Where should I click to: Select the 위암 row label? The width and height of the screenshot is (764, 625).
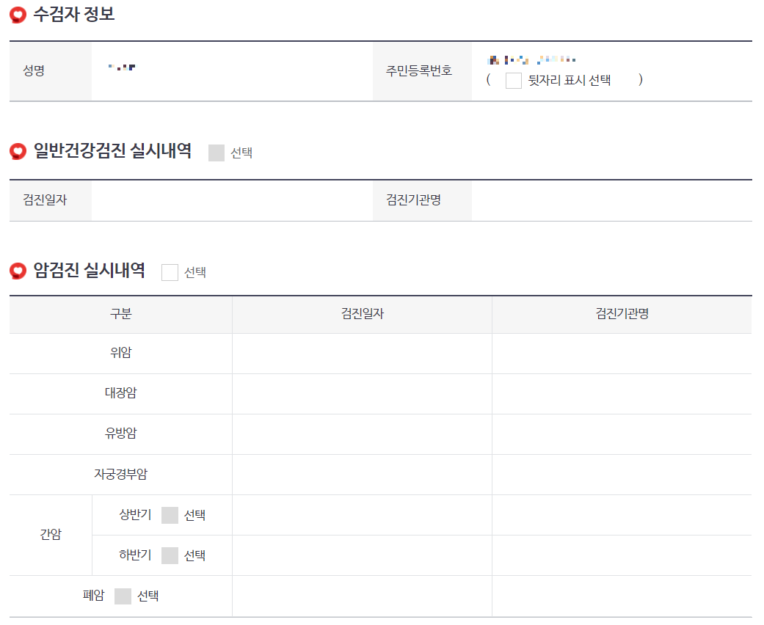pos(119,354)
